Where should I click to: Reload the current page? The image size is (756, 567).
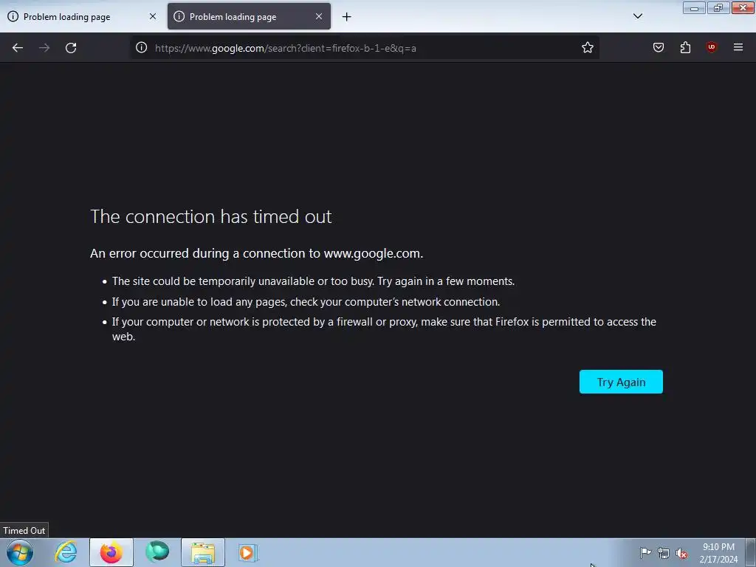(x=71, y=48)
